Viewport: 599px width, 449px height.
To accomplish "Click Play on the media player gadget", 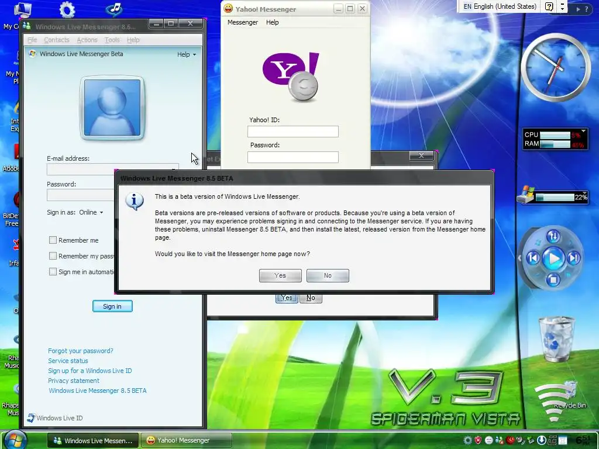I will point(553,258).
